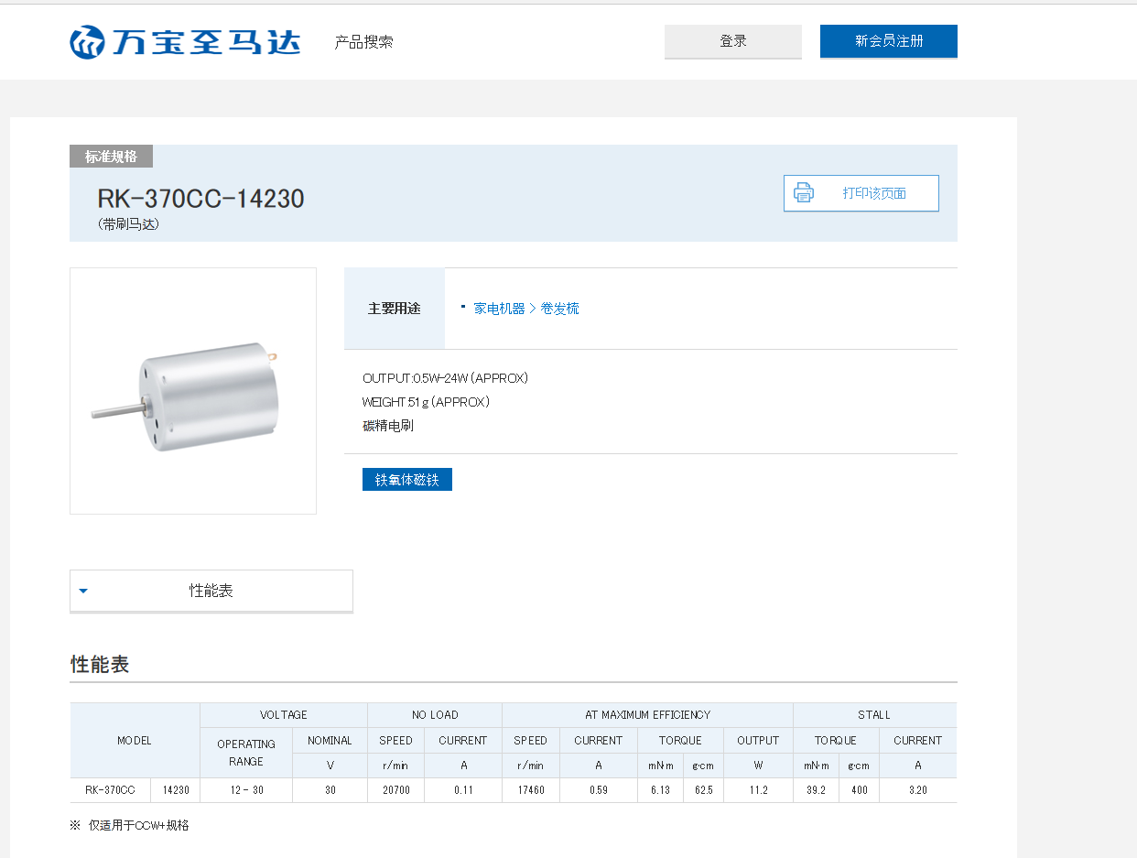
Task: Click the NO LOAD table header
Action: [435, 715]
